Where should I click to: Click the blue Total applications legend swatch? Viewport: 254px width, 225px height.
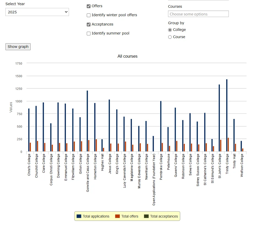coord(79,216)
